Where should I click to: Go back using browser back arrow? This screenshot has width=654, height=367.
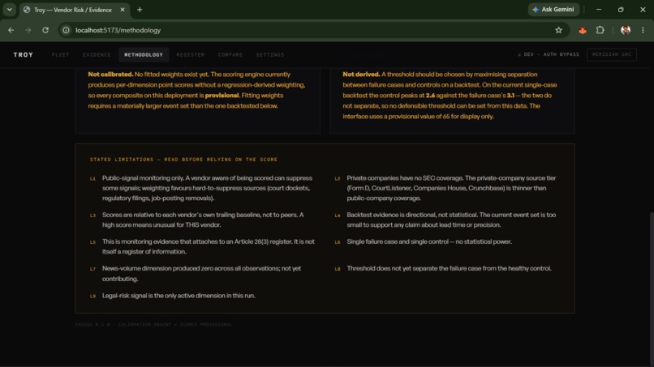pos(11,30)
